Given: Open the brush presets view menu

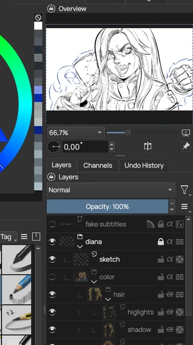Looking at the screenshot, I should (x=24, y=236).
